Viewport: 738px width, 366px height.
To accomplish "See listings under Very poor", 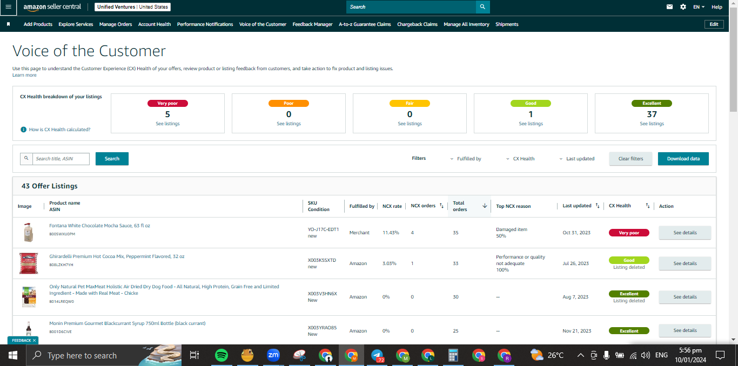I will point(167,124).
